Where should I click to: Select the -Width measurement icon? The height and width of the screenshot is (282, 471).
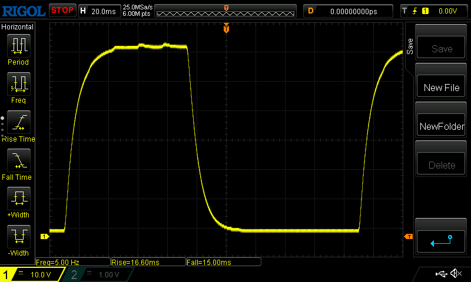(18, 237)
